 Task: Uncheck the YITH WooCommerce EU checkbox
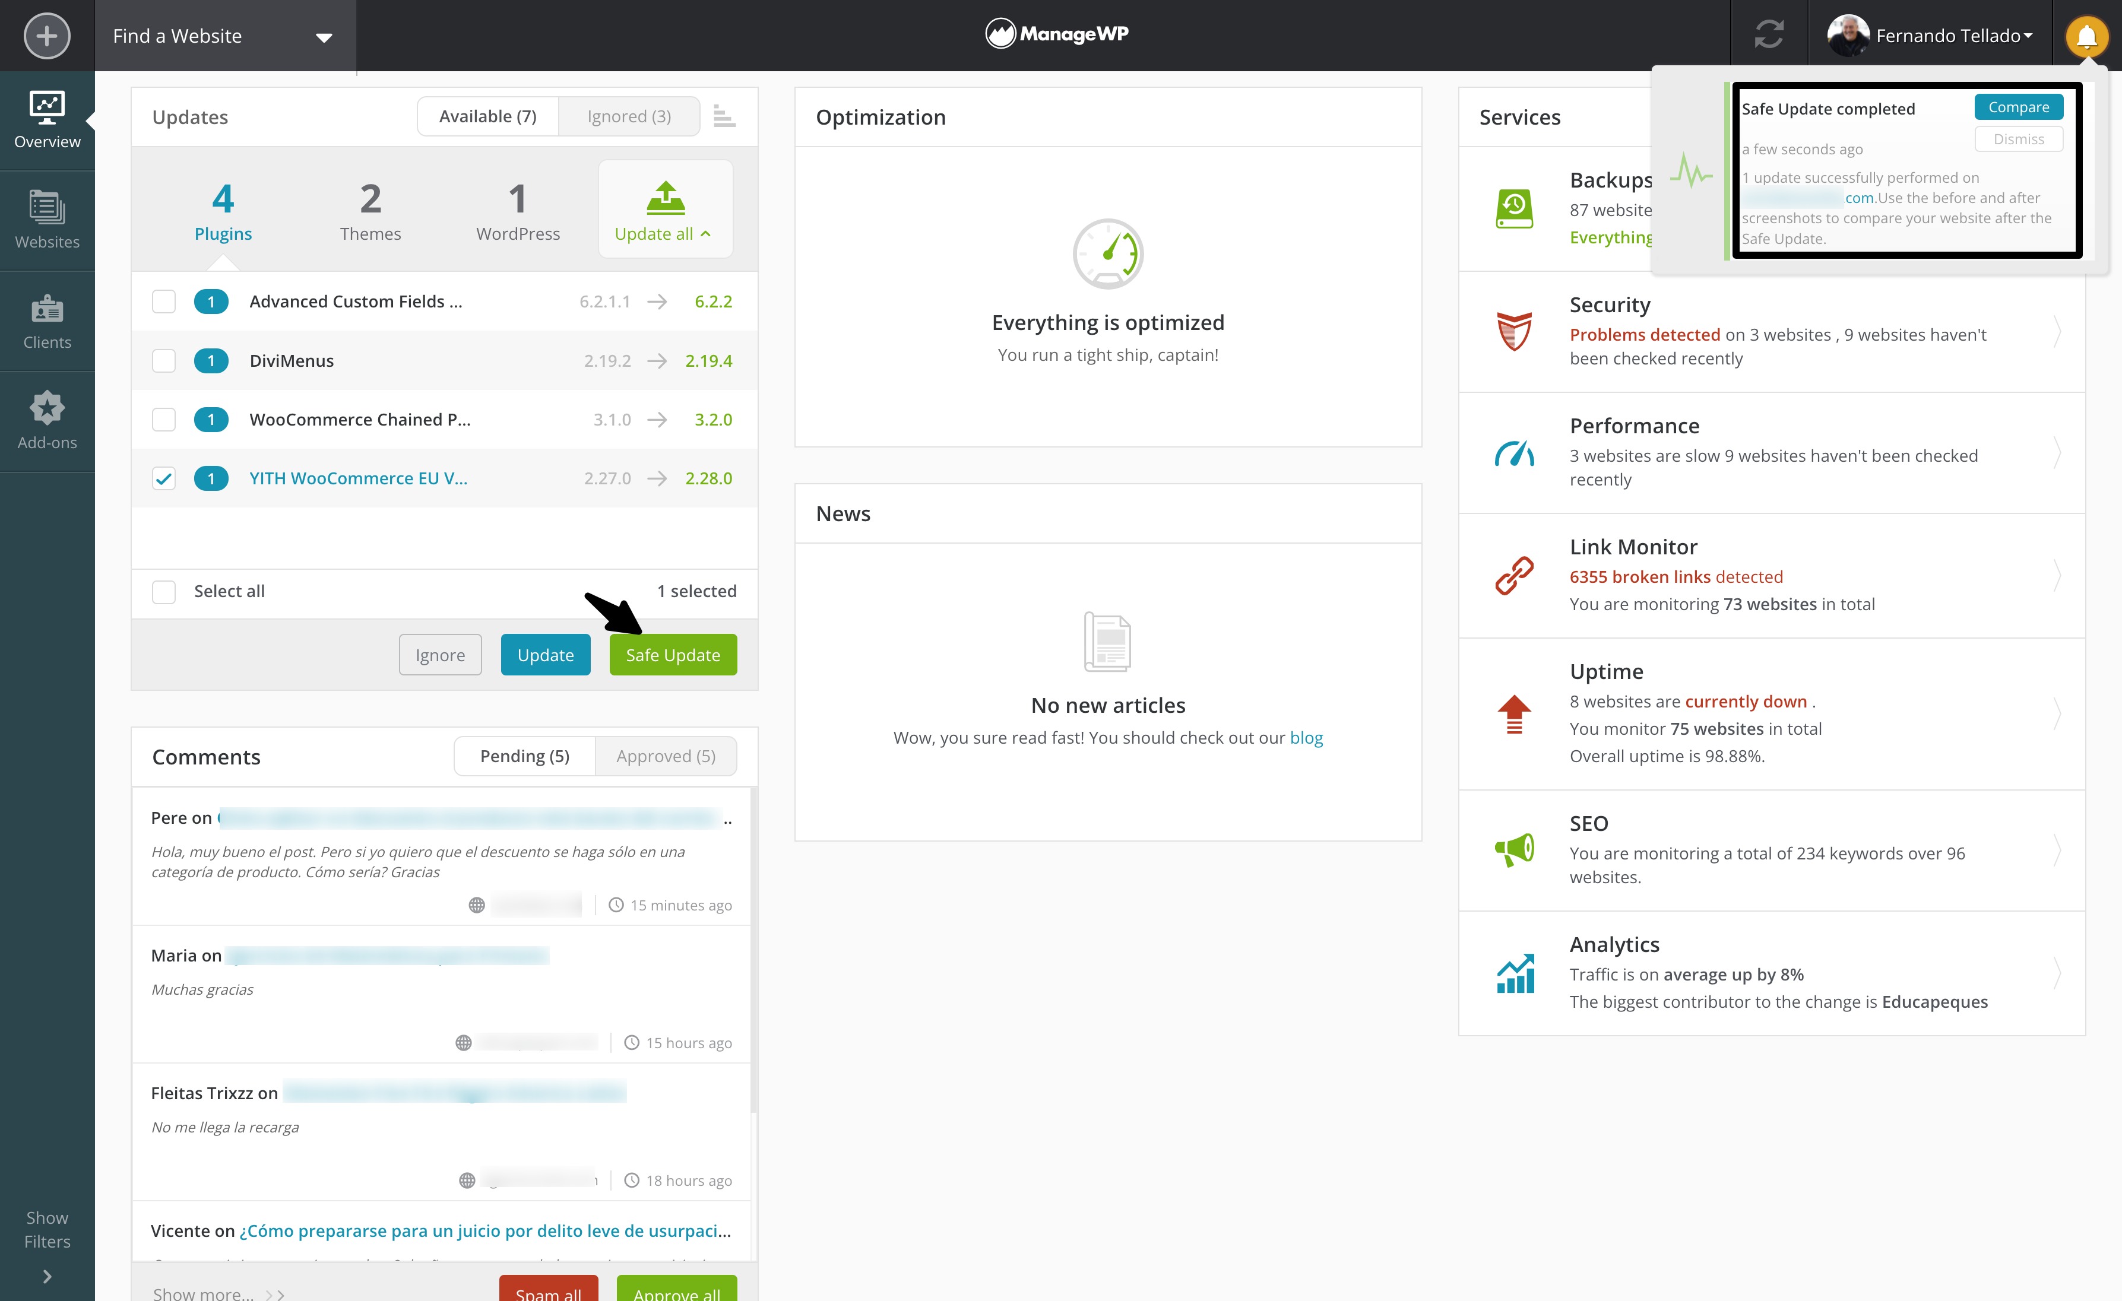[163, 478]
